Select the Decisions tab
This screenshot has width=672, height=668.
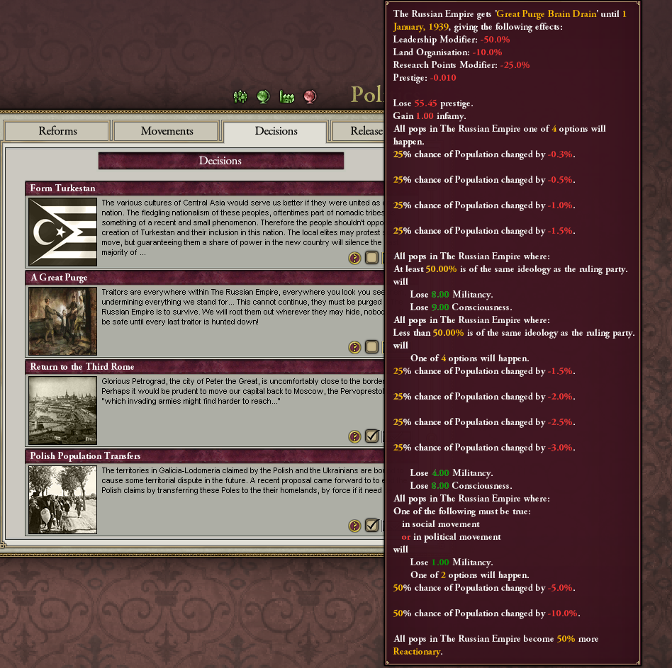[276, 132]
